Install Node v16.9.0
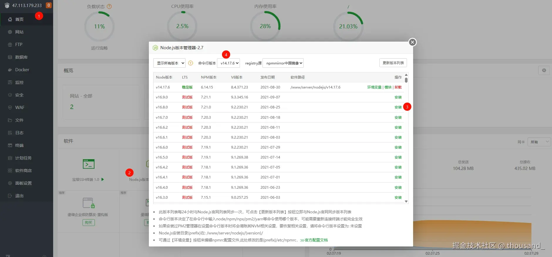 click(398, 97)
